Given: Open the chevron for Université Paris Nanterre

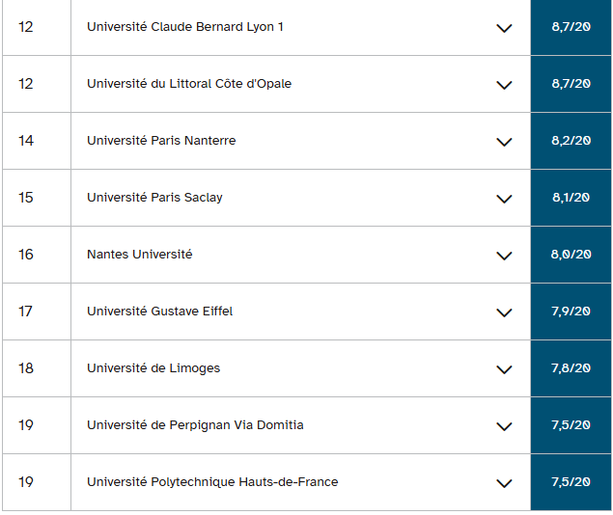Looking at the screenshot, I should pos(503,142).
